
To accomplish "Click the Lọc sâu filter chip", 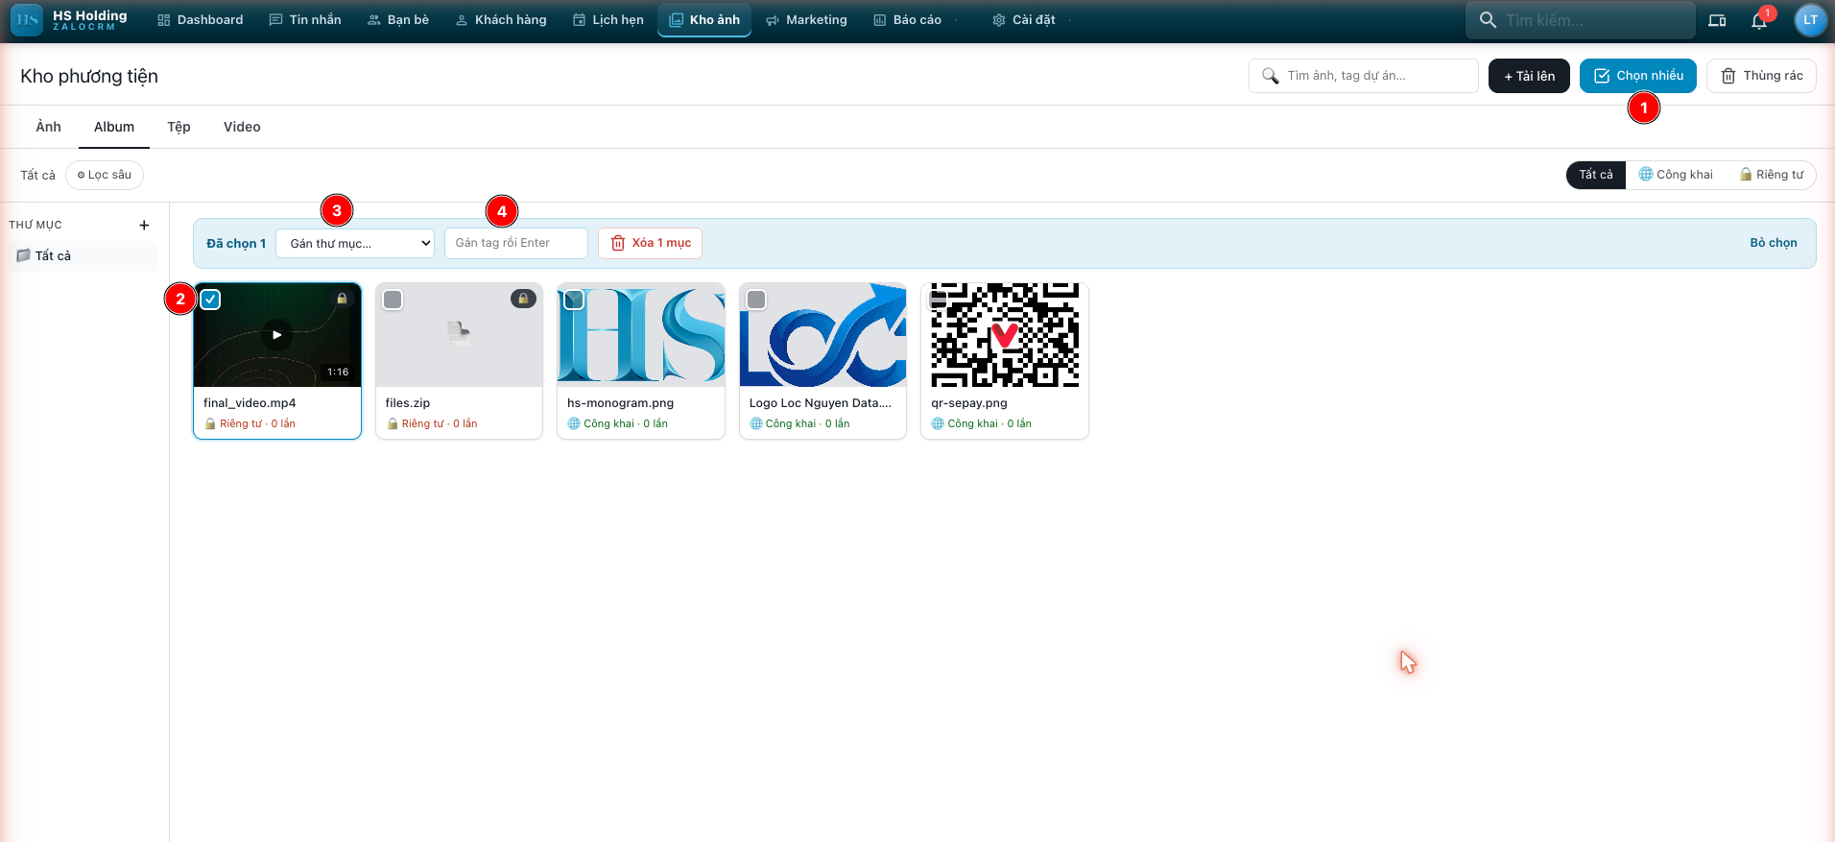I will click(x=105, y=175).
